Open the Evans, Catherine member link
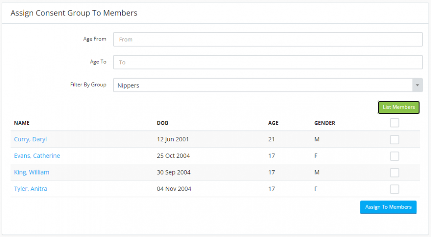This screenshot has width=431, height=237. [x=37, y=156]
